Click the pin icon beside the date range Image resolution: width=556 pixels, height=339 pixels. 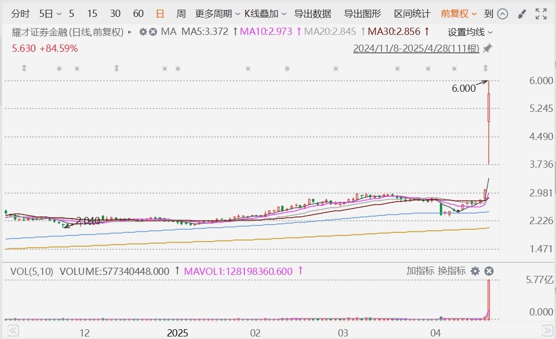[488, 48]
